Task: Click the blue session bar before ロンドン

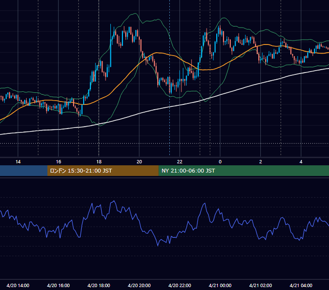Action: pyautogui.click(x=24, y=171)
